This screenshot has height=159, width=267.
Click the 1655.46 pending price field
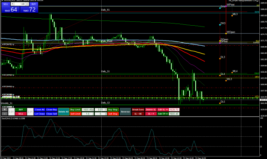pyautogui.click(x=88, y=109)
